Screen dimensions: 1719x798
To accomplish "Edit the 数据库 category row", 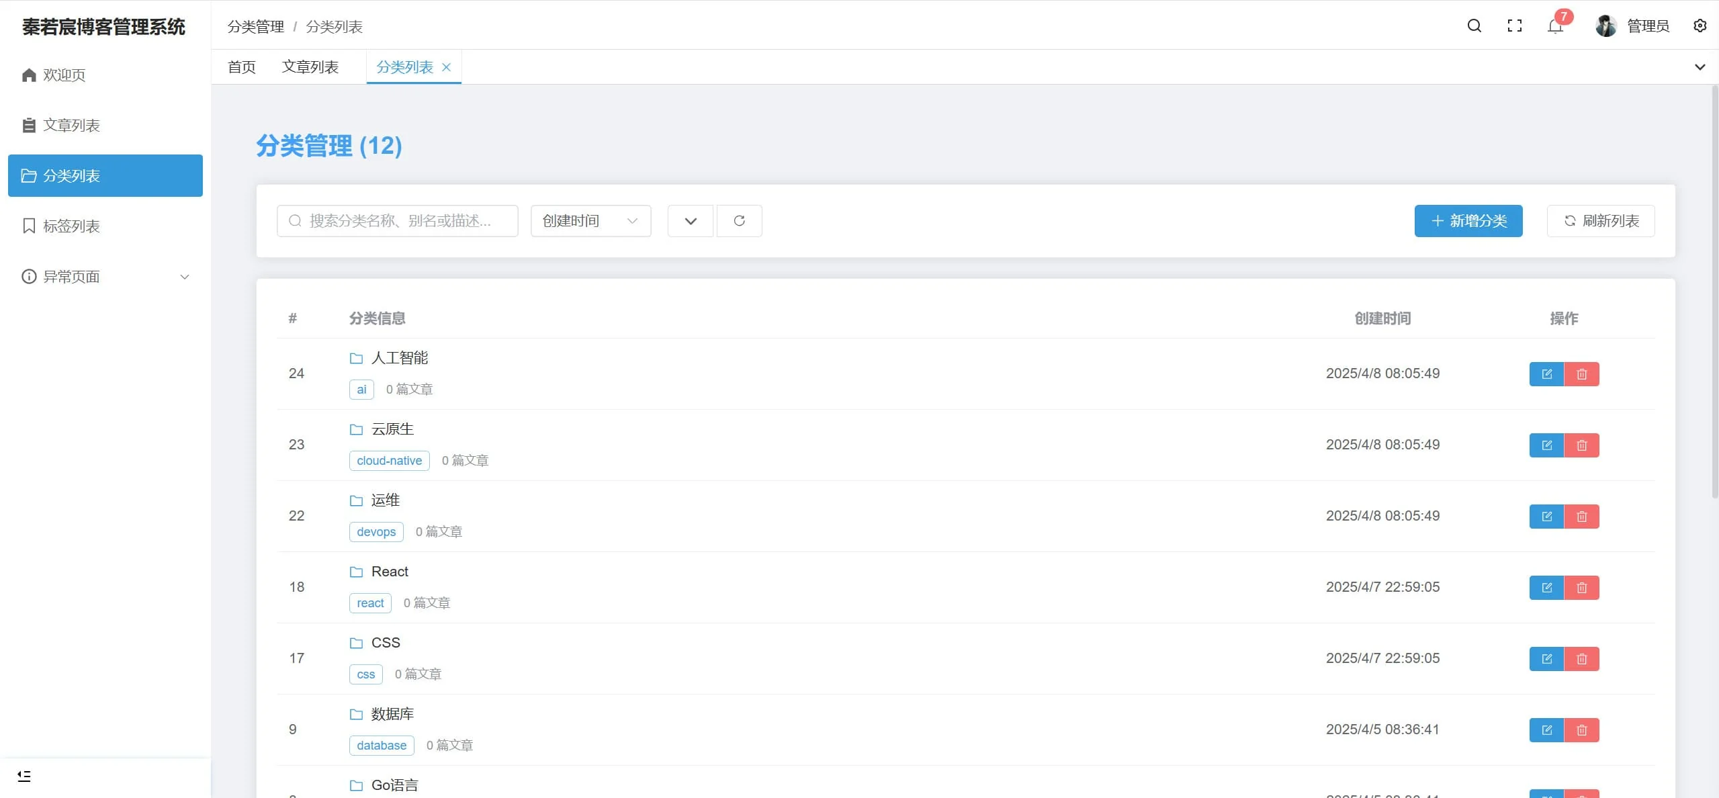I will coord(1546,730).
